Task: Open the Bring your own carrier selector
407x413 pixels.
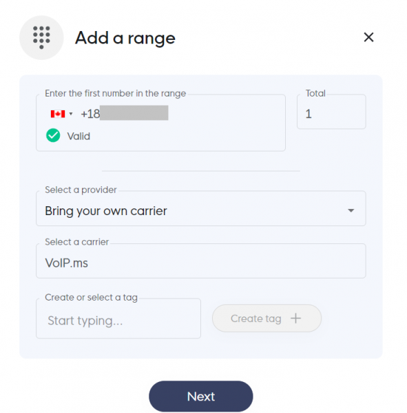Action: [x=200, y=208]
